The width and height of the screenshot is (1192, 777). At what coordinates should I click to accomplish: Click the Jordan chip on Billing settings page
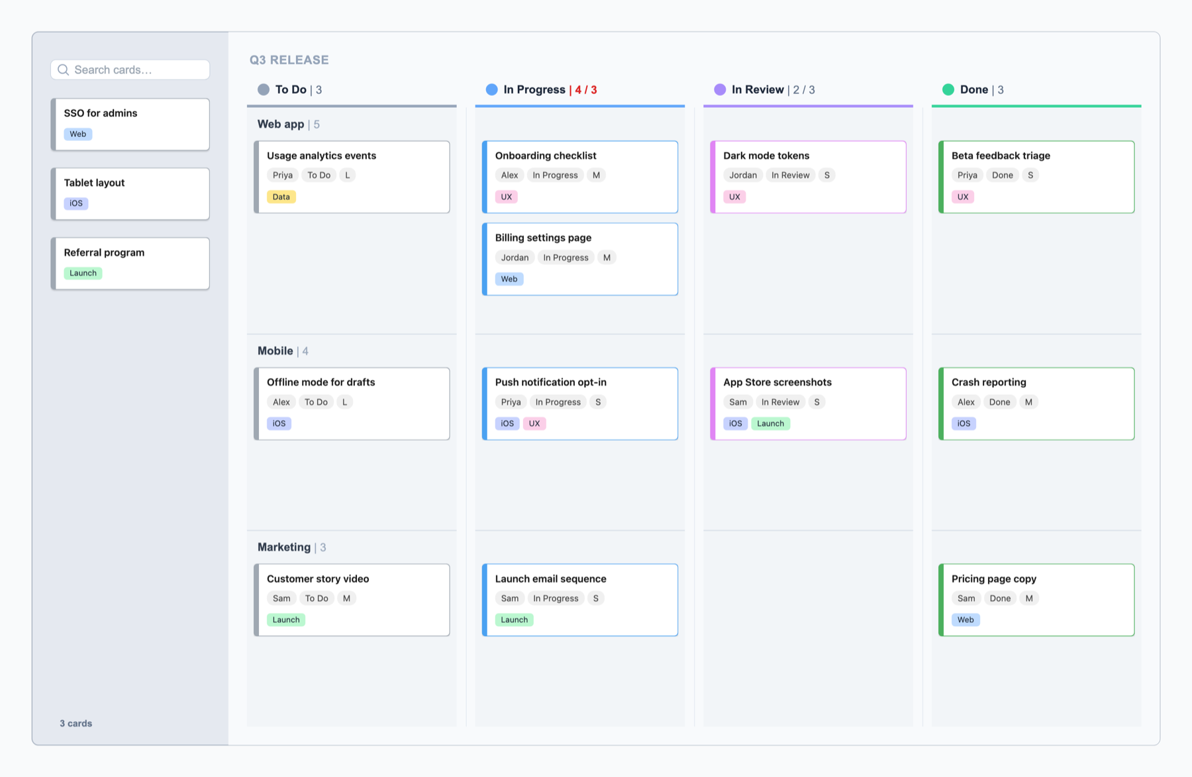click(x=515, y=257)
